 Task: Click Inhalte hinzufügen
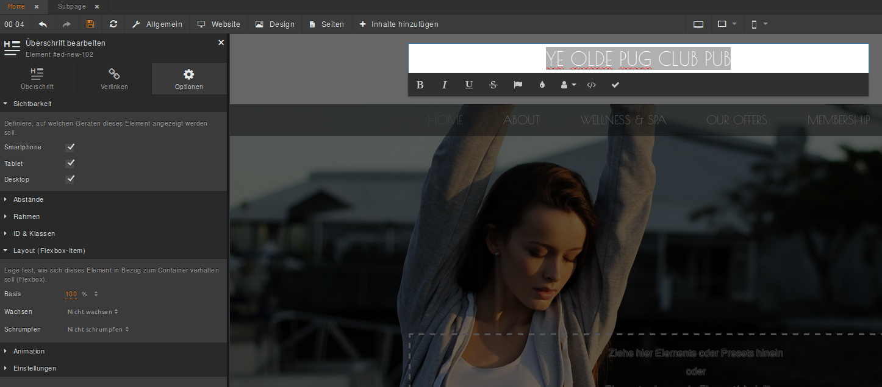tap(399, 24)
